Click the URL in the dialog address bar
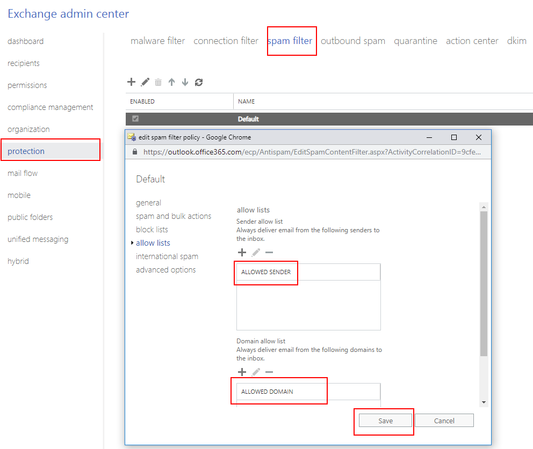The image size is (533, 449). click(312, 152)
